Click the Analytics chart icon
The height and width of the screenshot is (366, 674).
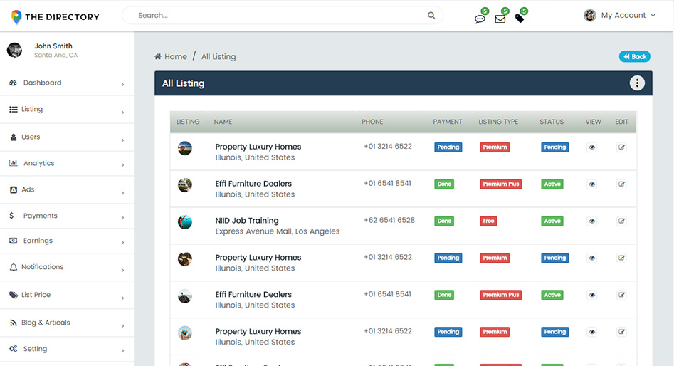14,163
